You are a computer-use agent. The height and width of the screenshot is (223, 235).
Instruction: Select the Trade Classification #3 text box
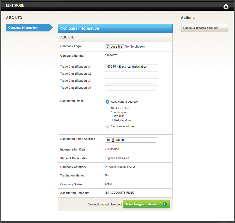click(x=131, y=81)
